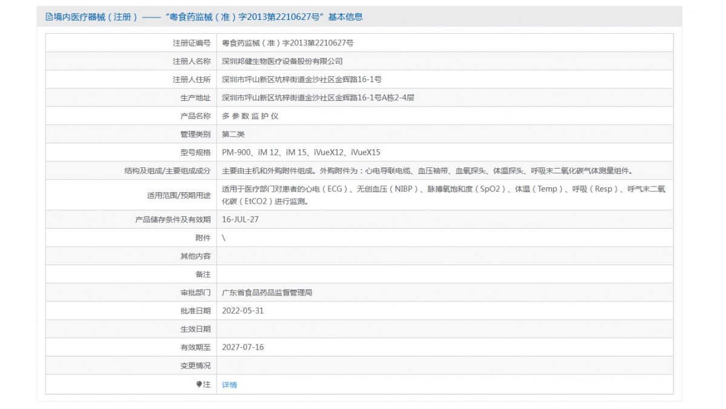Click the 批准日期 row label

tap(195, 311)
